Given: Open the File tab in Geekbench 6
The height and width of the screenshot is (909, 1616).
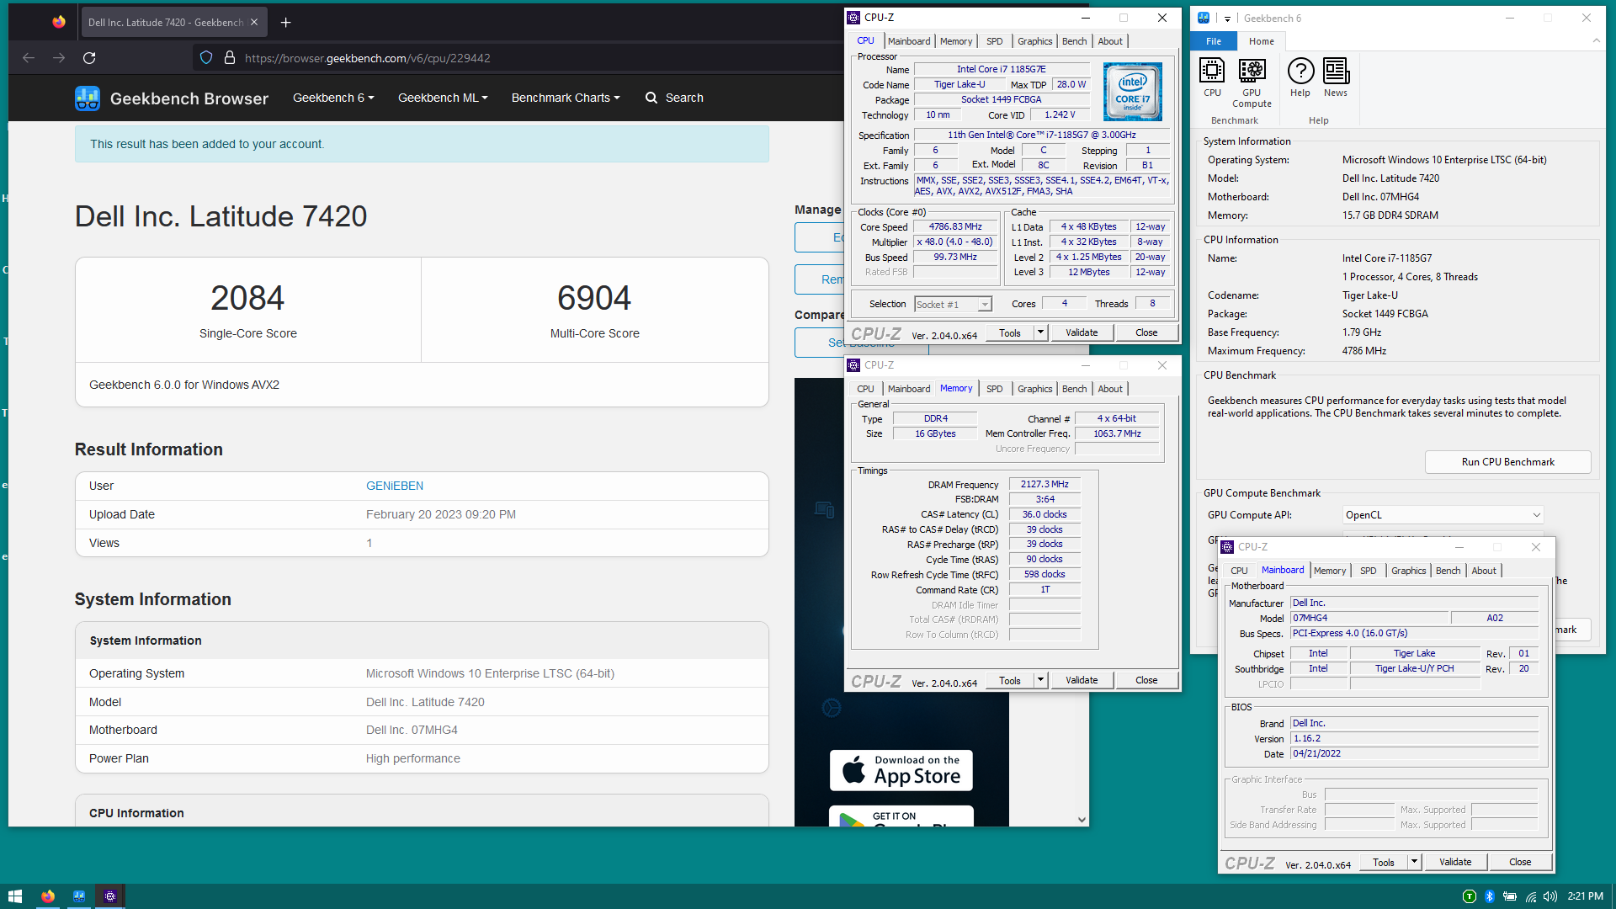Looking at the screenshot, I should pos(1213,41).
